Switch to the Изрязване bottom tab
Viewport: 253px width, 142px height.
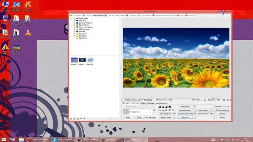(151, 103)
